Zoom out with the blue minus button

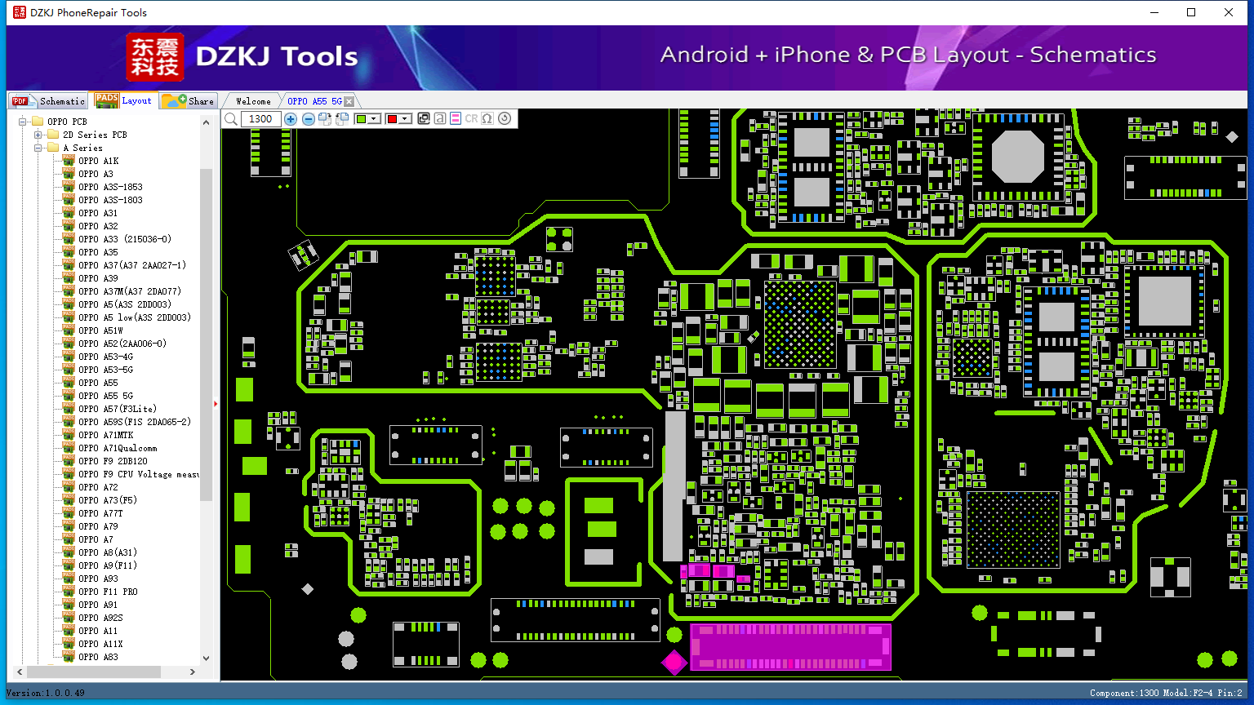[x=308, y=119]
